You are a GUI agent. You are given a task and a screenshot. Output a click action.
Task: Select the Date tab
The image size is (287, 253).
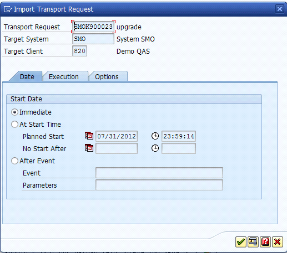27,76
